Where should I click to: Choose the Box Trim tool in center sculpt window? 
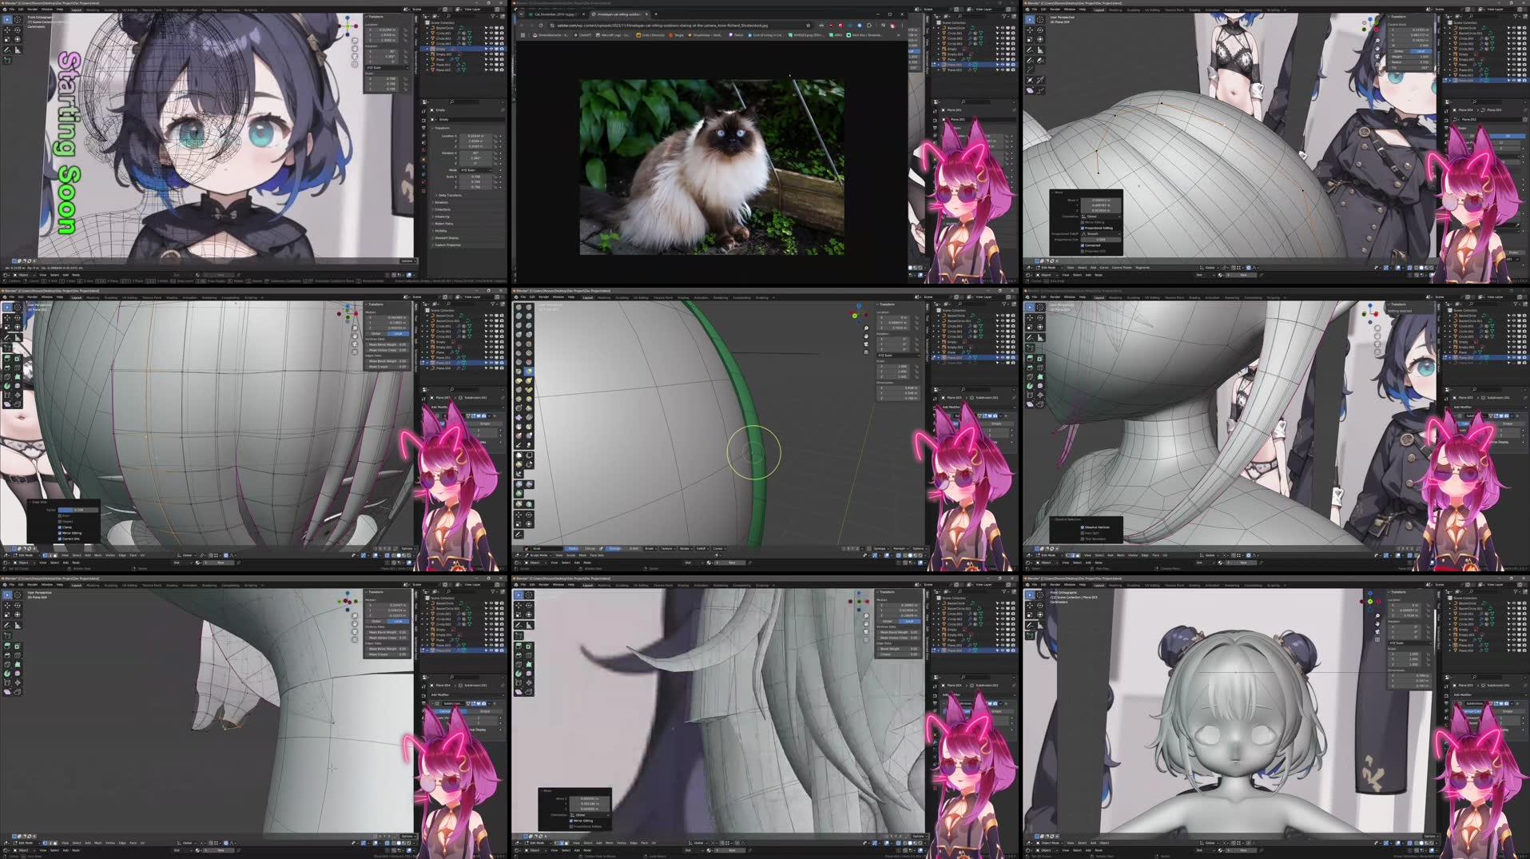pyautogui.click(x=528, y=464)
